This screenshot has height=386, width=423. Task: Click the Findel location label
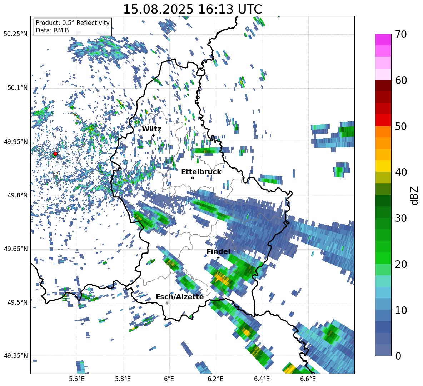click(218, 251)
